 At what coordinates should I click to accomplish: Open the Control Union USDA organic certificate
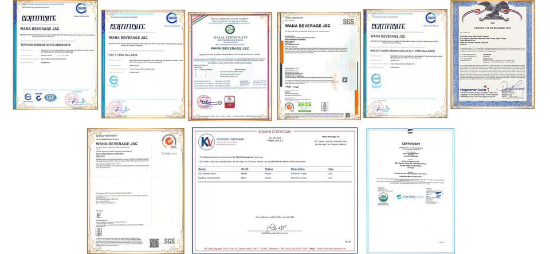[x=410, y=191]
